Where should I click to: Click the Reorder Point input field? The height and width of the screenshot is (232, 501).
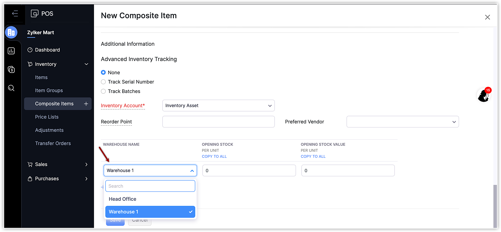[x=218, y=122]
